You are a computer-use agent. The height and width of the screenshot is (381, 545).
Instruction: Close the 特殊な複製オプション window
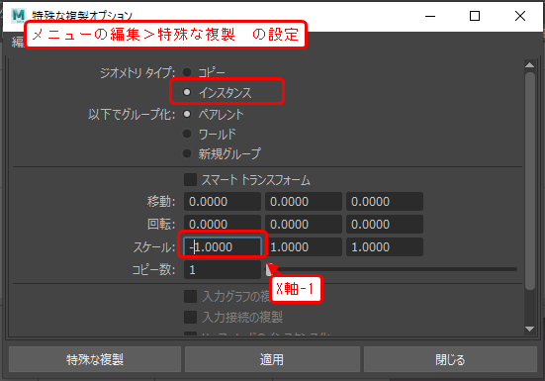coord(520,16)
